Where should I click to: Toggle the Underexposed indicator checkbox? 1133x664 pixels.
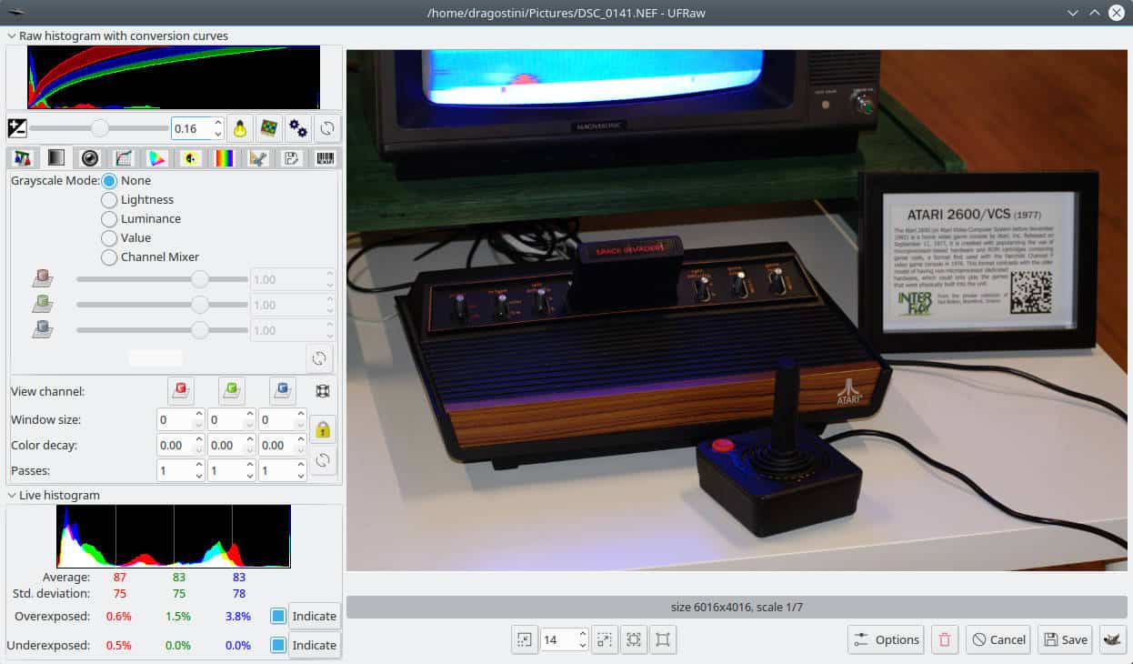(x=278, y=646)
